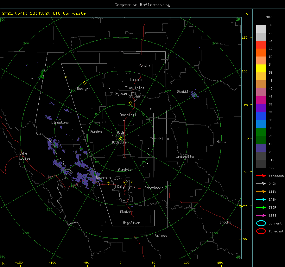Click the yellow diamond marker above Calgary label
The width and height of the screenshot is (285, 267).
(x=125, y=183)
